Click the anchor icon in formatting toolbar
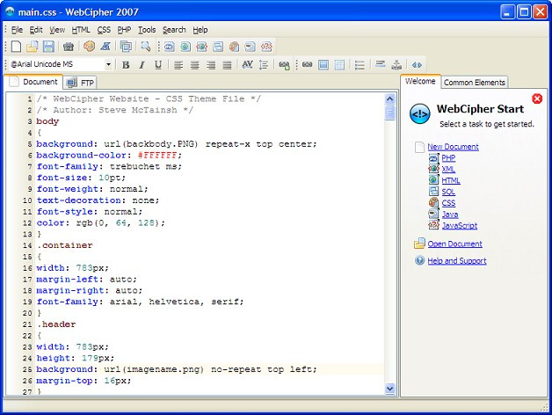 coord(396,65)
